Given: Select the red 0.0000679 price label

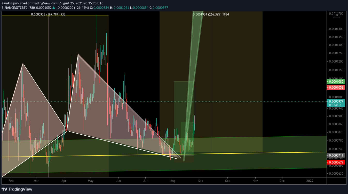Looking at the screenshot, I should click(x=336, y=162).
